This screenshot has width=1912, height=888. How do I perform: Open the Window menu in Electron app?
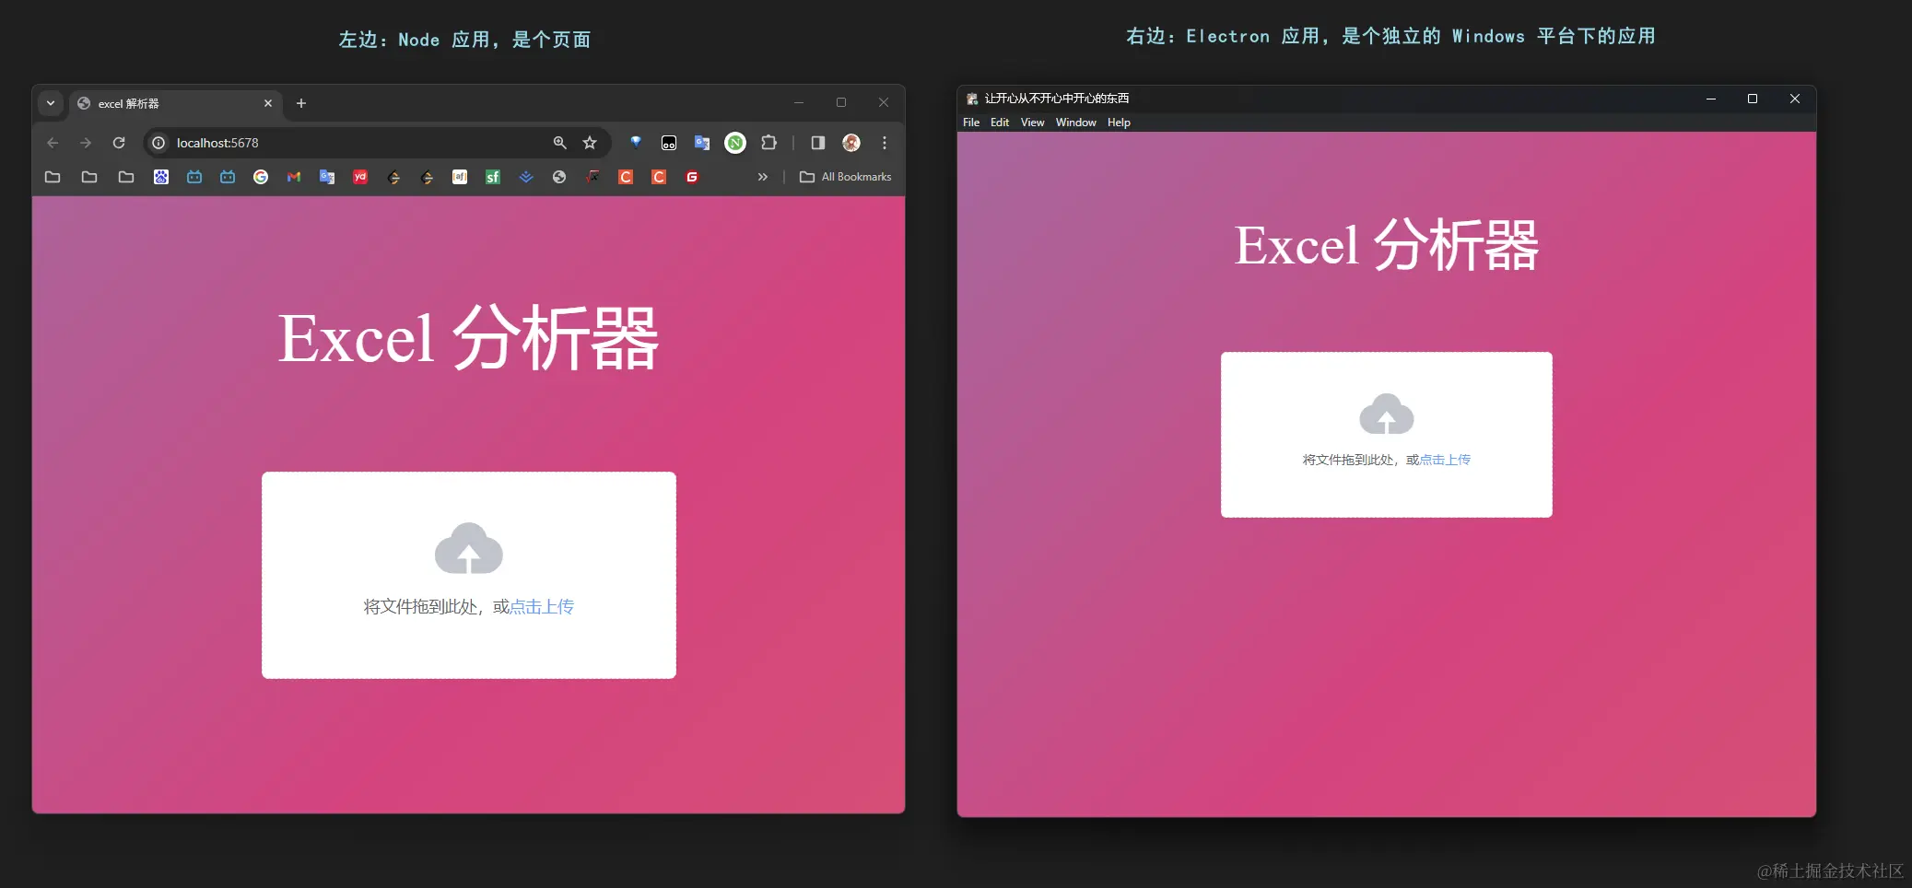point(1076,123)
